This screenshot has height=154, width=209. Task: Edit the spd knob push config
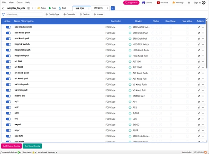coord(199,33)
